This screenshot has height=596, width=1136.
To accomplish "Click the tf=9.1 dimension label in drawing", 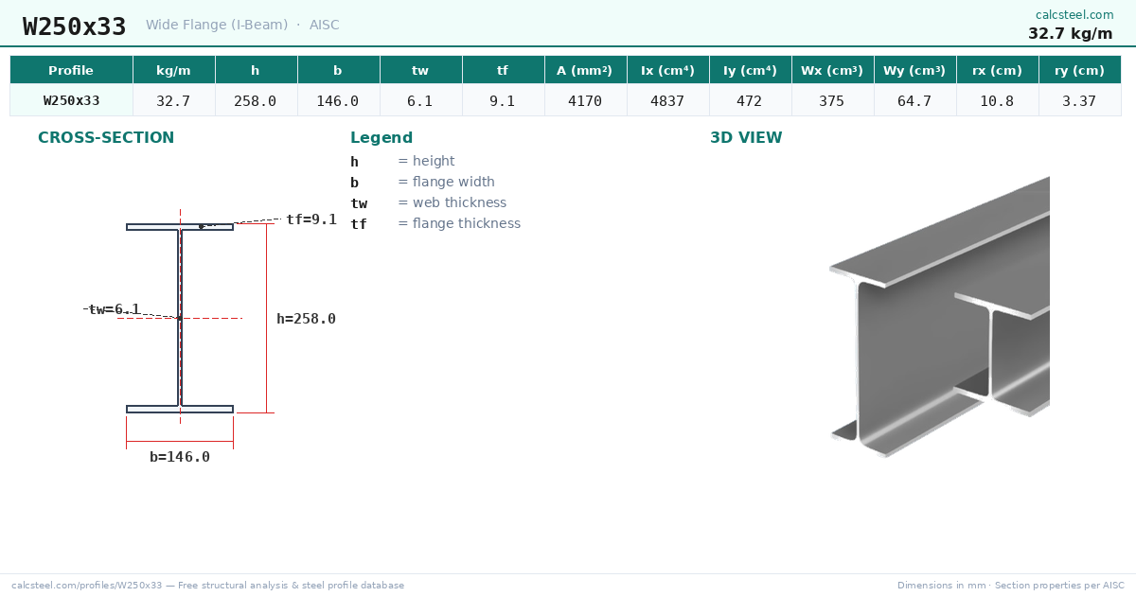I will [311, 219].
